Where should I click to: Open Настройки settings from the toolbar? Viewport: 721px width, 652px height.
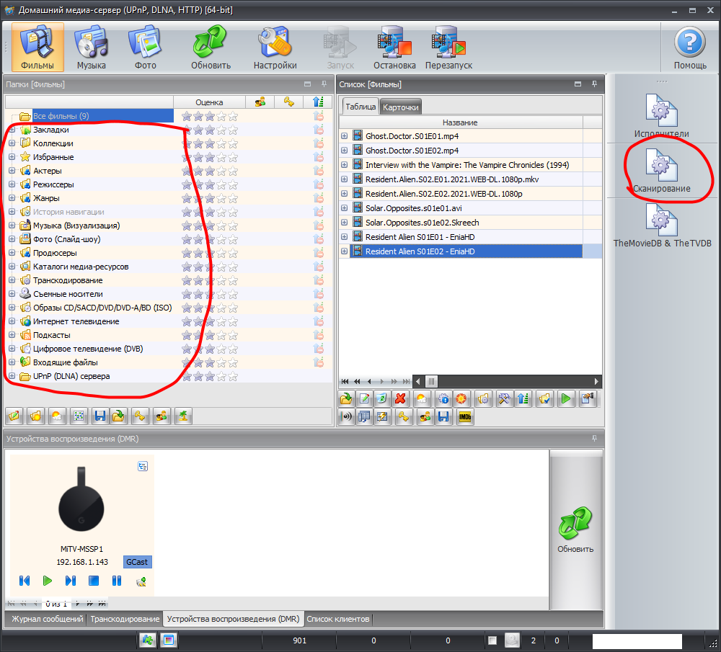click(x=275, y=48)
